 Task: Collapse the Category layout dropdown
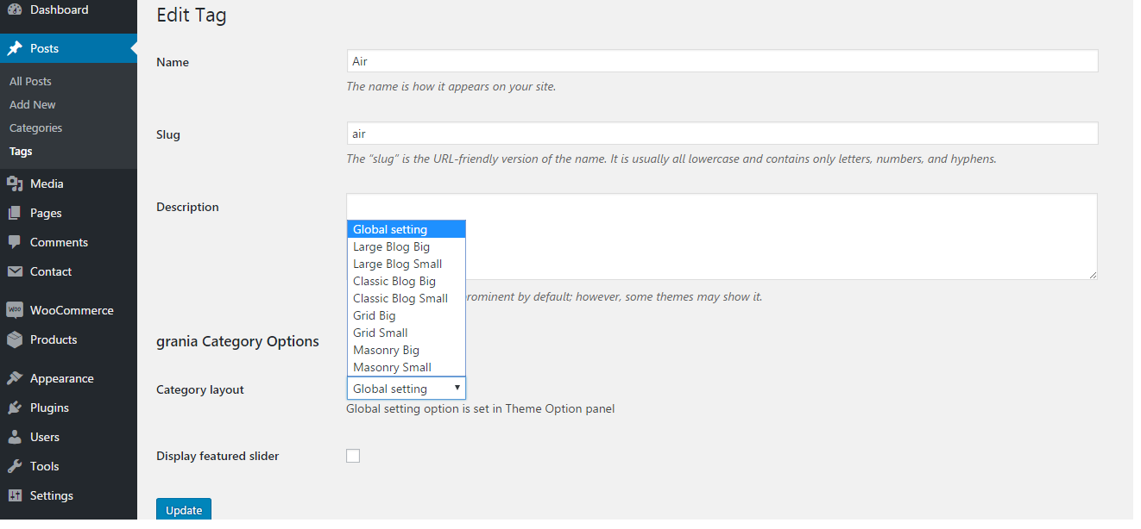click(406, 389)
